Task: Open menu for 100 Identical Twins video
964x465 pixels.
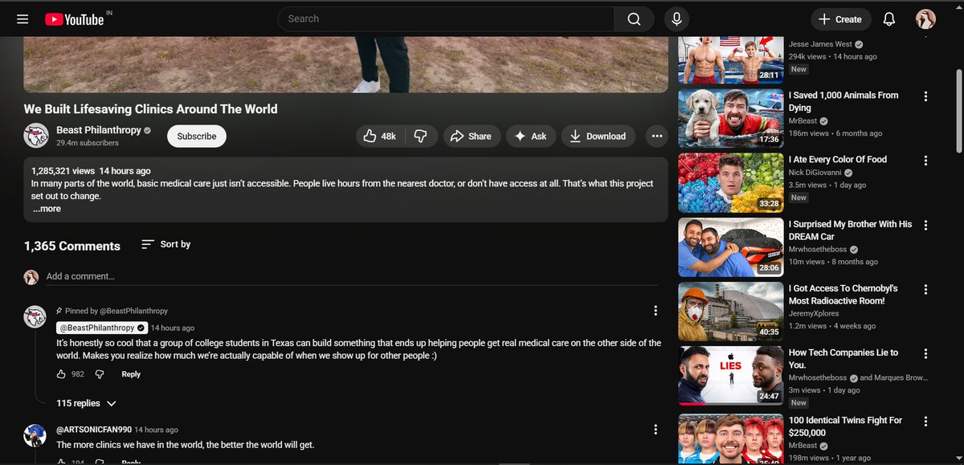Action: pyautogui.click(x=925, y=421)
